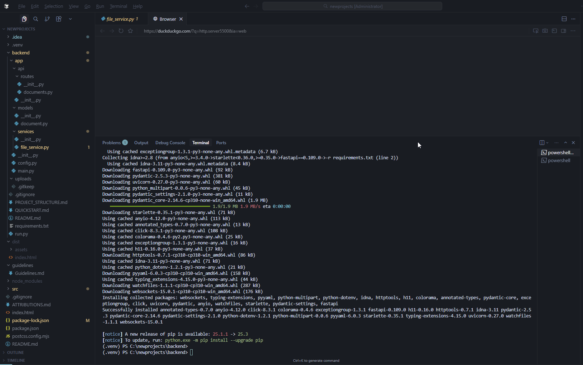Toggle the browser side panel icon
The width and height of the screenshot is (583, 365).
pyautogui.click(x=564, y=31)
